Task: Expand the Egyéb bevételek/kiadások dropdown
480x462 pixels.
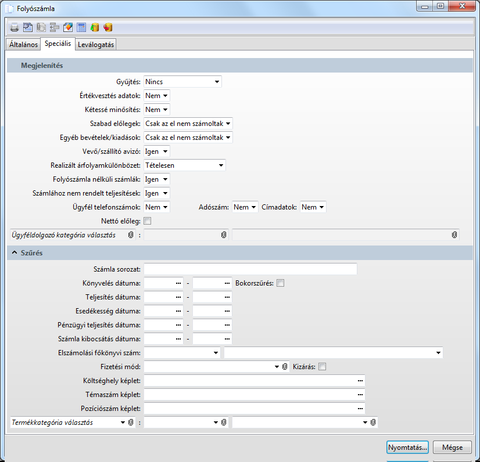Action: tap(188, 138)
